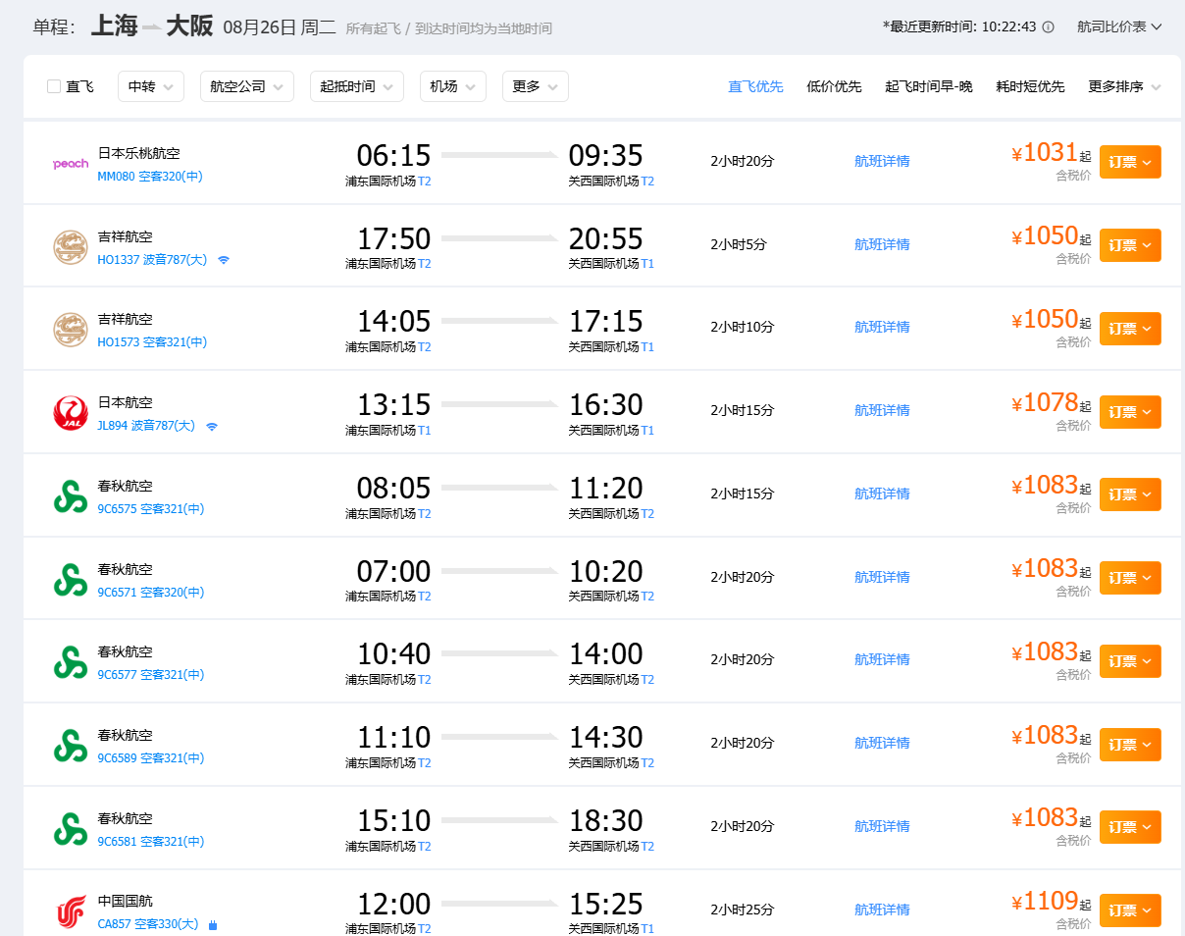Image resolution: width=1185 pixels, height=936 pixels.
Task: Click aircraft type link 波音787(大) for HO1337
Action: coord(176,260)
